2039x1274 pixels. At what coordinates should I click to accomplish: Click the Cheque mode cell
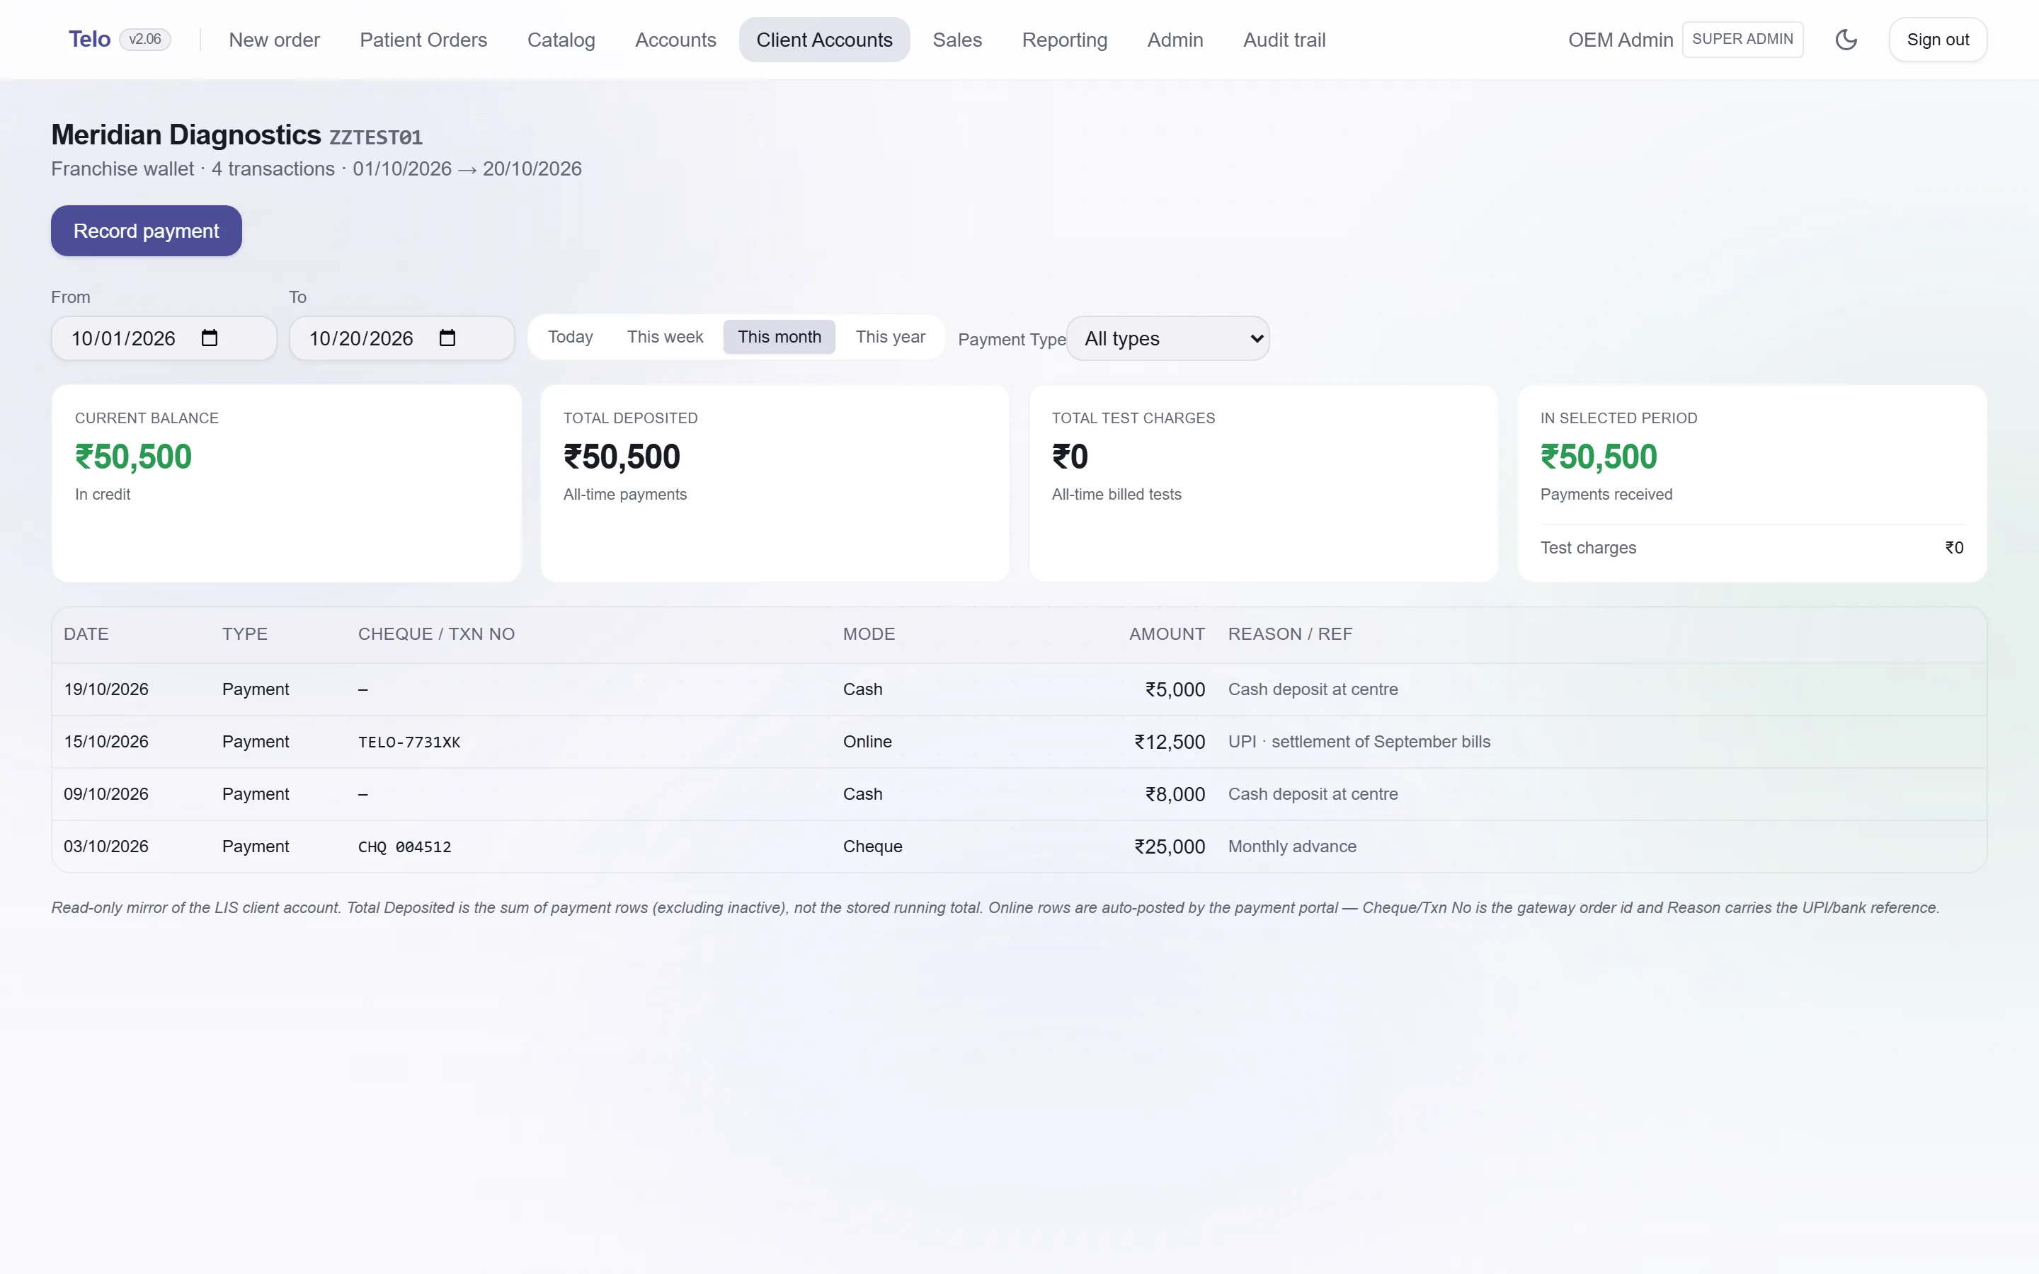point(872,846)
